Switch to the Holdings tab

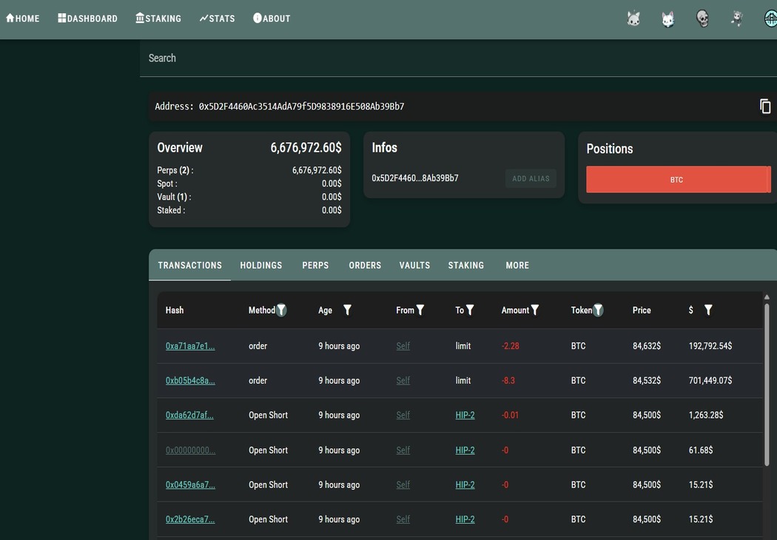[261, 266]
